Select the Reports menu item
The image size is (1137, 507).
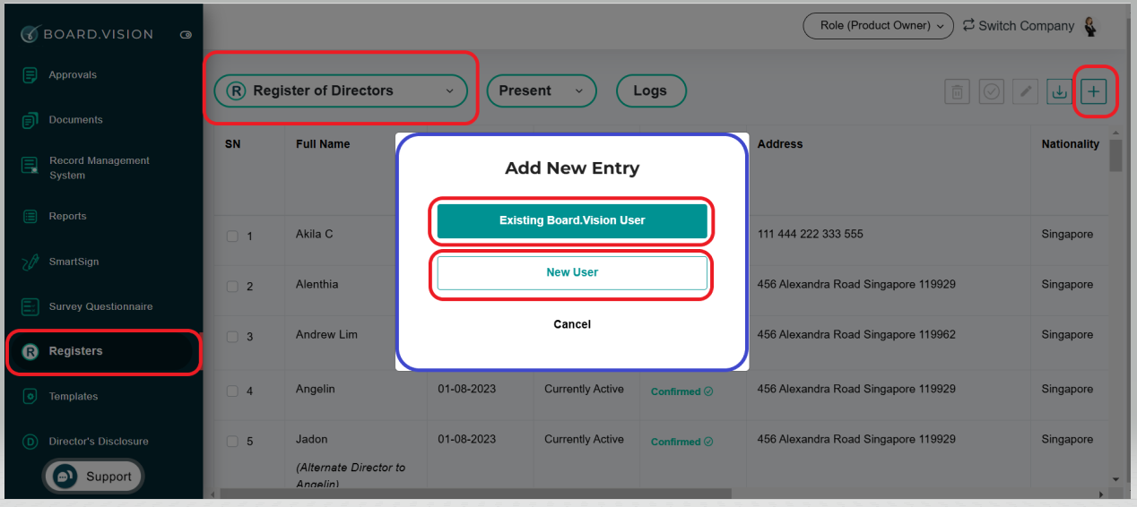67,216
